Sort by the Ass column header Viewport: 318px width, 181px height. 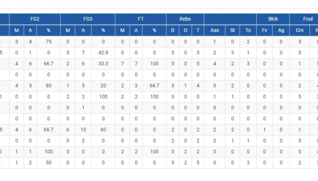215,31
